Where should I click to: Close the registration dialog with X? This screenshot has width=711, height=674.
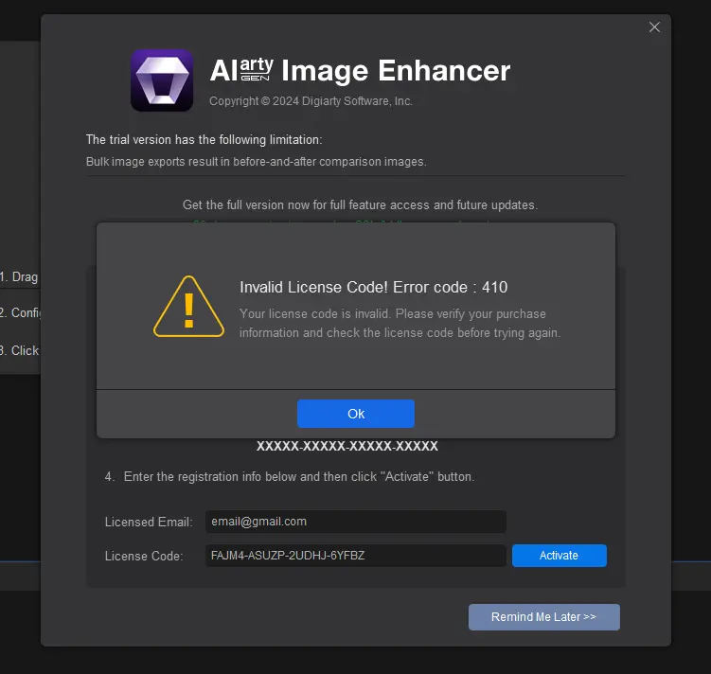click(654, 27)
